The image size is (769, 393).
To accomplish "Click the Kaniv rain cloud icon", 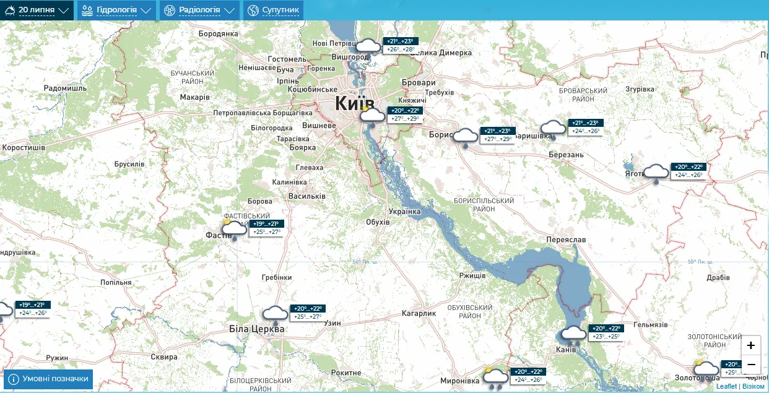I will pos(573,334).
